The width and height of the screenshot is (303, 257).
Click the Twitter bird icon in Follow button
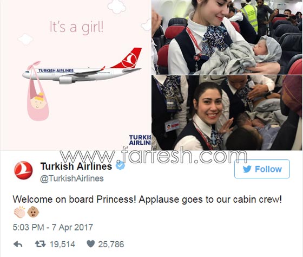pyautogui.click(x=247, y=169)
